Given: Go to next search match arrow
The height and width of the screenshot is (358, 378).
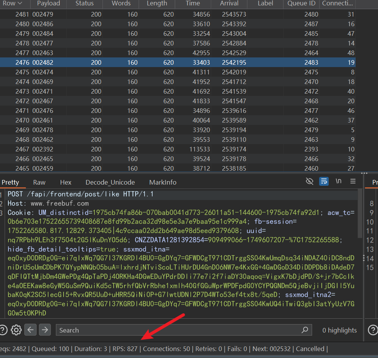Looking at the screenshot, I should [x=45, y=330].
